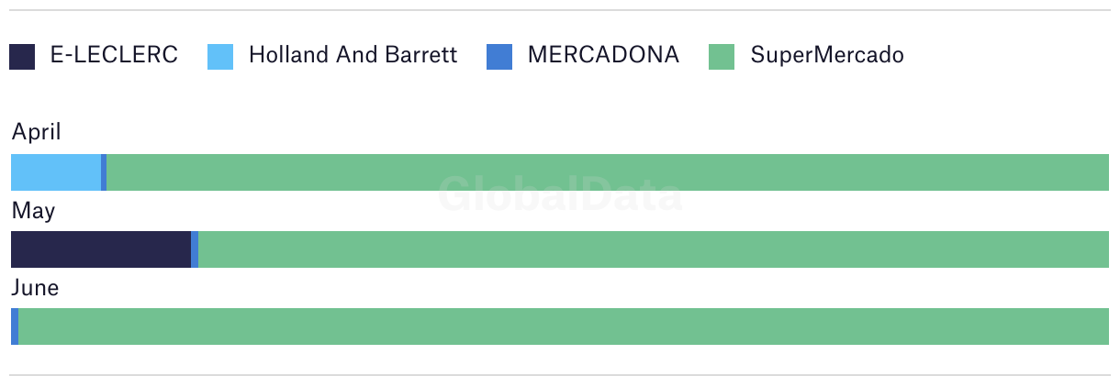Viewport: 1120px width, 387px height.
Task: Select the April row label
Action: tap(36, 133)
